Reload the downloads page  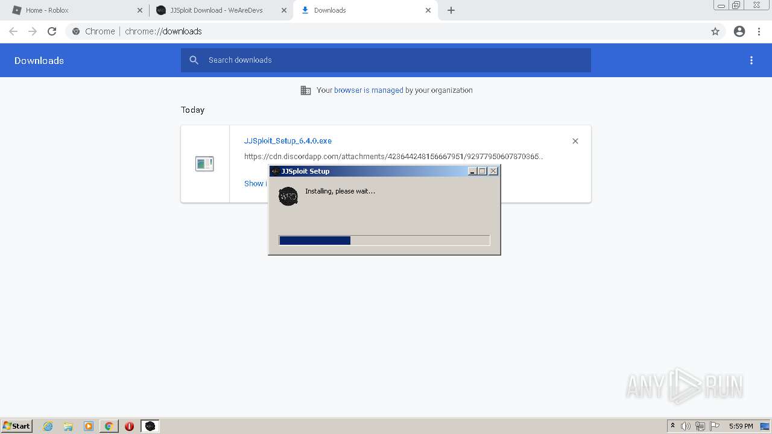click(52, 31)
